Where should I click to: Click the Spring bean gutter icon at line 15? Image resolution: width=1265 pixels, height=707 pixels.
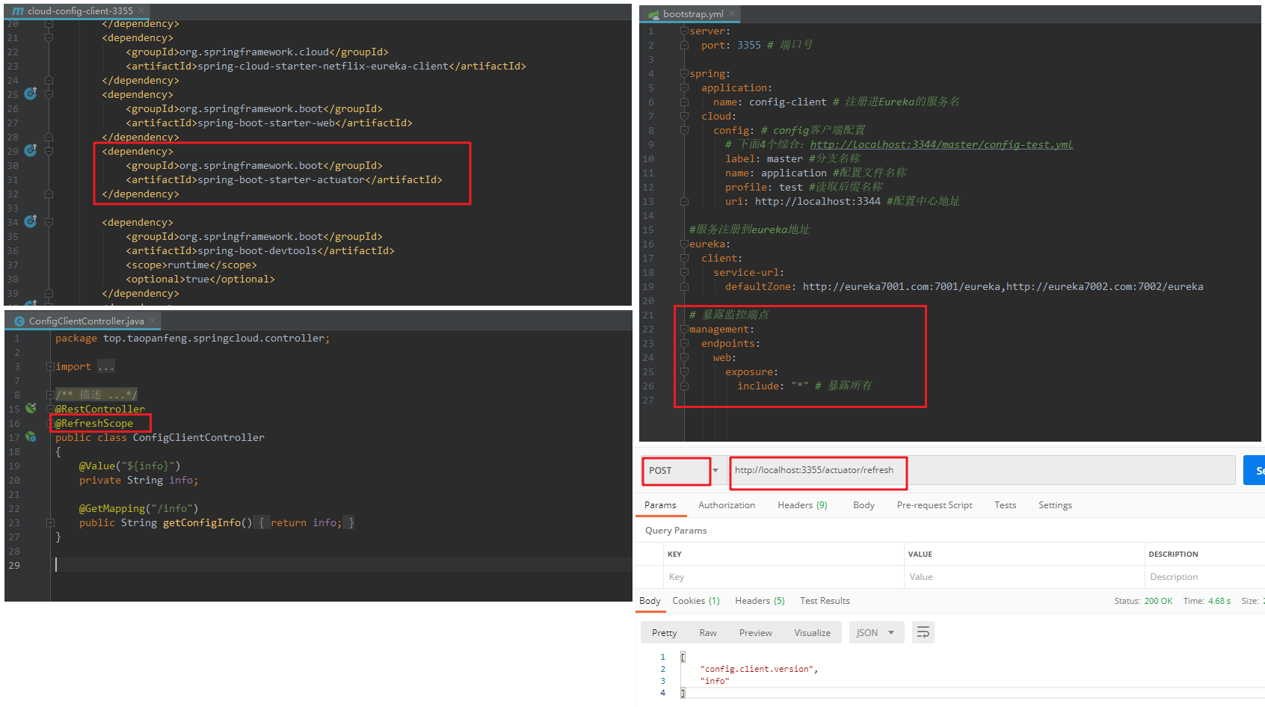click(31, 408)
